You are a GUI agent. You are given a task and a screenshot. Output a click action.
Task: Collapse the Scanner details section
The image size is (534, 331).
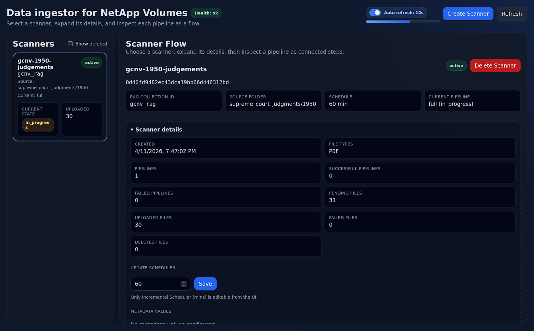tap(157, 129)
